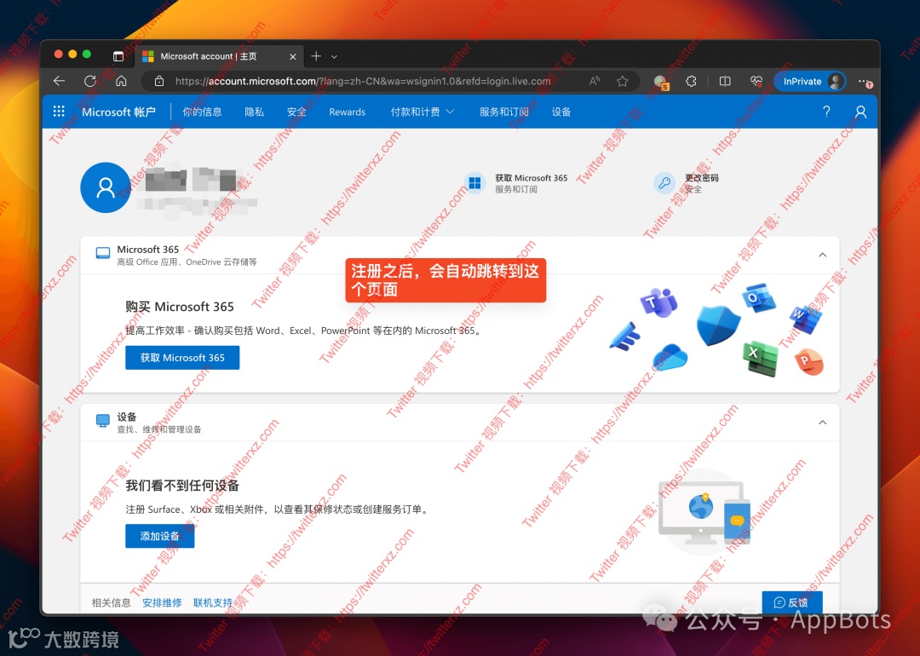920x656 pixels.
Task: Open the 服务和订阅 menu item
Action: coord(504,112)
